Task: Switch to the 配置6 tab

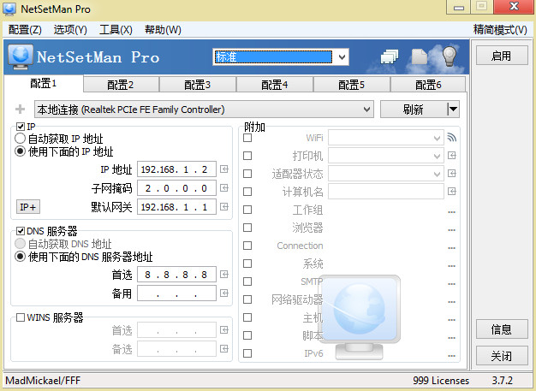Action: pyautogui.click(x=428, y=85)
